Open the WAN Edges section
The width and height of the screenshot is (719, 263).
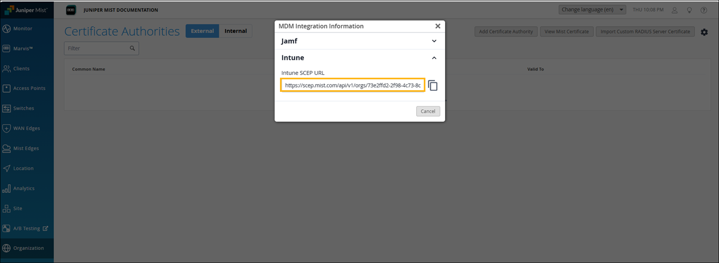point(26,128)
